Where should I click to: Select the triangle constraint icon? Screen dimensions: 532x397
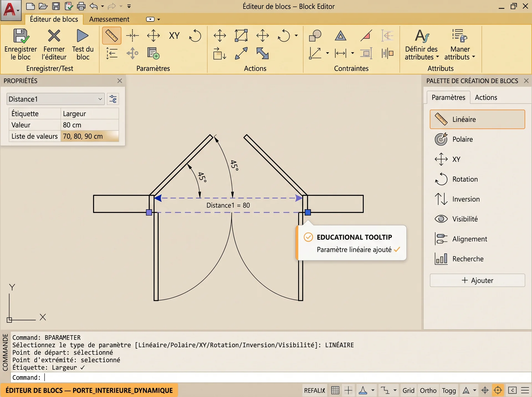[x=340, y=36]
